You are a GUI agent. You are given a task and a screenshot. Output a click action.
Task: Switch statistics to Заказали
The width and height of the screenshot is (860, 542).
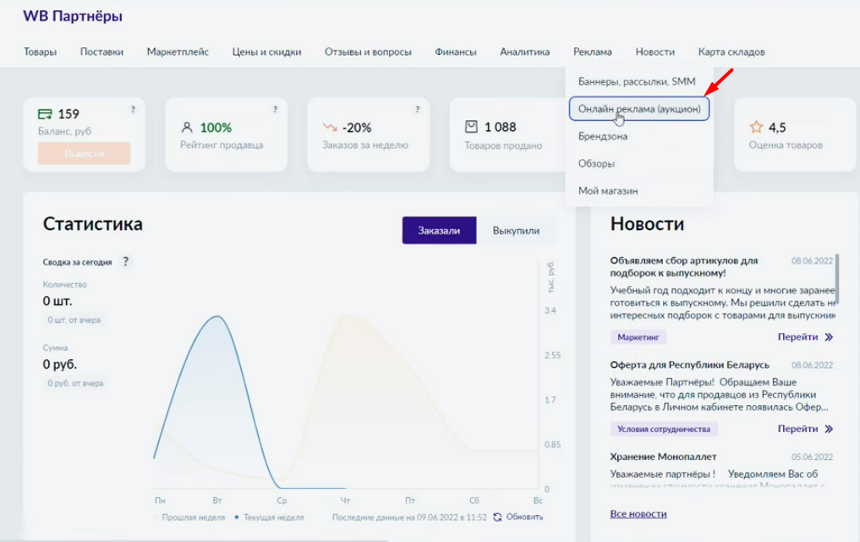439,231
